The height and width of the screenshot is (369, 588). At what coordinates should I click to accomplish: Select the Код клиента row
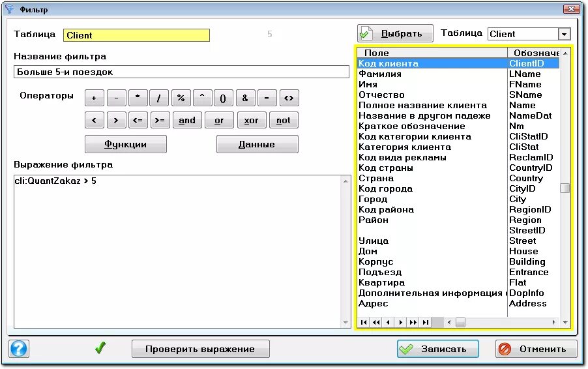click(458, 63)
